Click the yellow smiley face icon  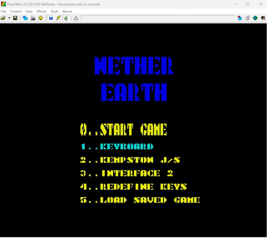click(x=40, y=18)
